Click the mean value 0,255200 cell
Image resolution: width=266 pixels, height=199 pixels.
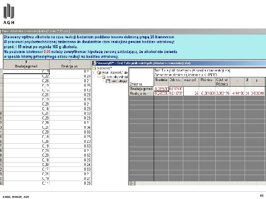click(161, 93)
